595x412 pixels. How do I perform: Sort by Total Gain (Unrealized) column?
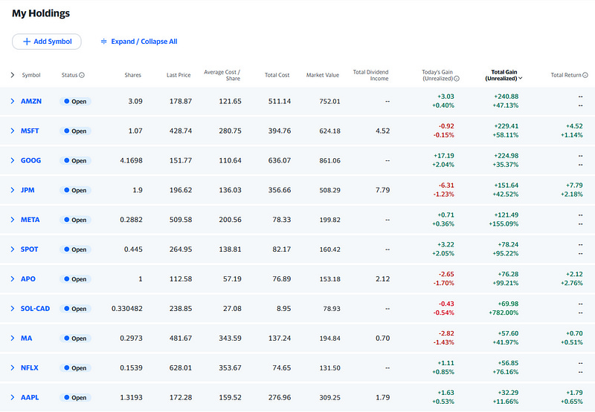[504, 75]
